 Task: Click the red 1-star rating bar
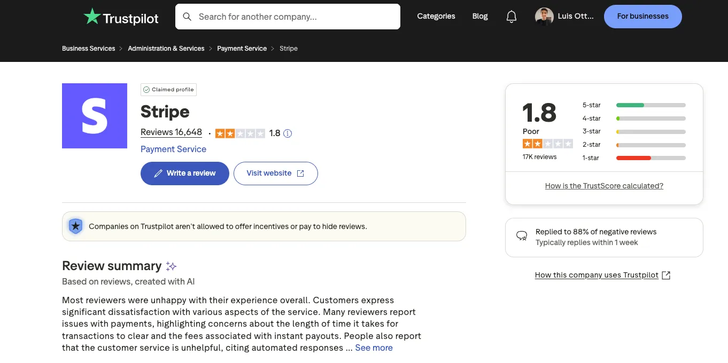[633, 157]
